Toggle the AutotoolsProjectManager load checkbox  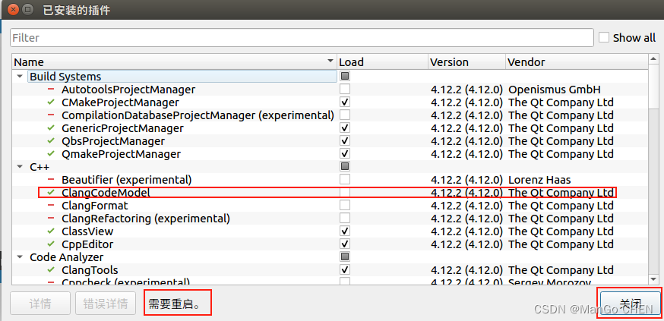[345, 90]
